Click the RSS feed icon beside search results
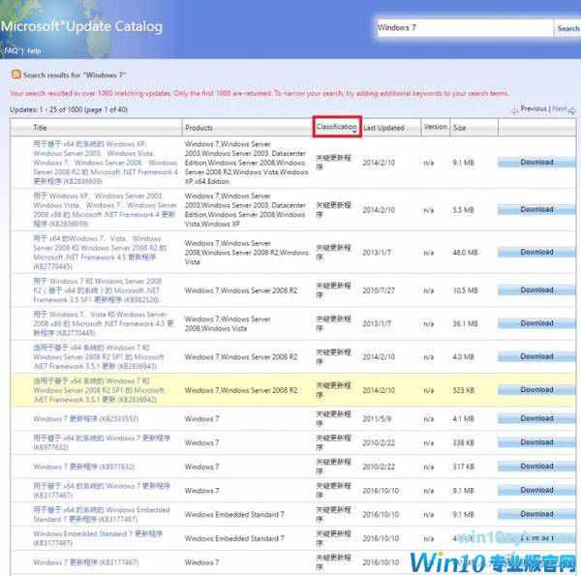Image resolution: width=581 pixels, height=576 pixels. 15,75
